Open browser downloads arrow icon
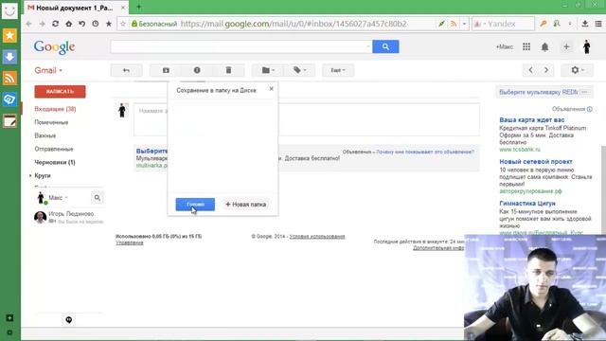 [x=585, y=24]
